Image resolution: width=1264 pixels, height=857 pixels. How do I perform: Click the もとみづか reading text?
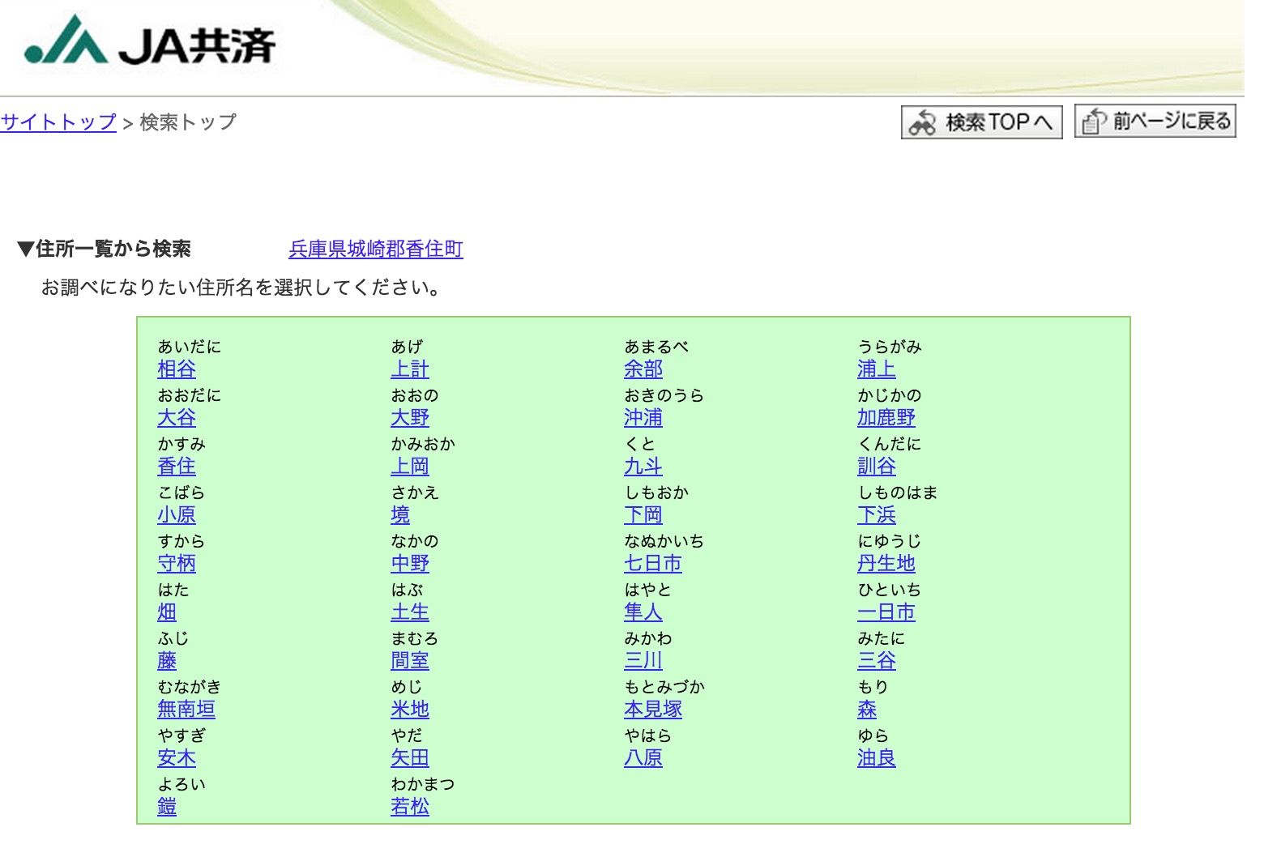coord(664,687)
